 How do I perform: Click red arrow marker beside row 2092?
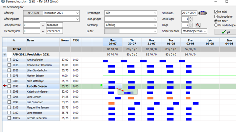[x=5, y=86]
